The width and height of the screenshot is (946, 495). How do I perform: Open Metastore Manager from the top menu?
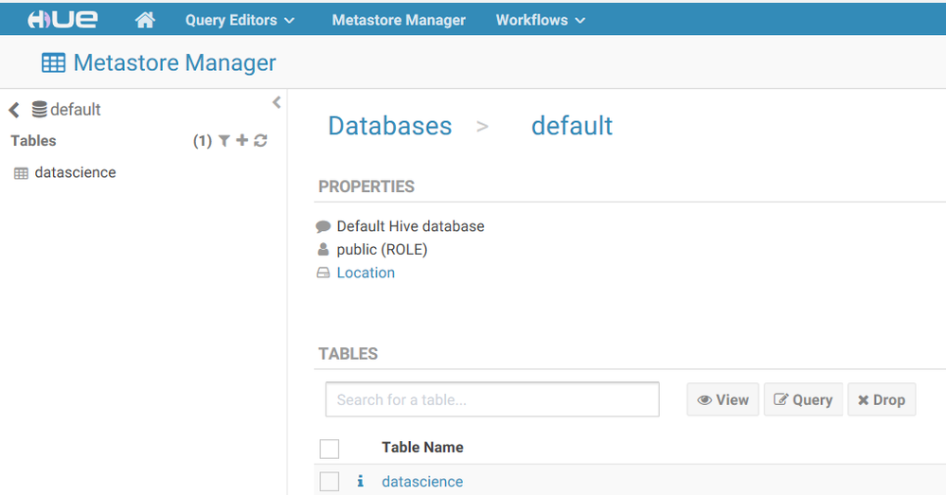[x=399, y=20]
